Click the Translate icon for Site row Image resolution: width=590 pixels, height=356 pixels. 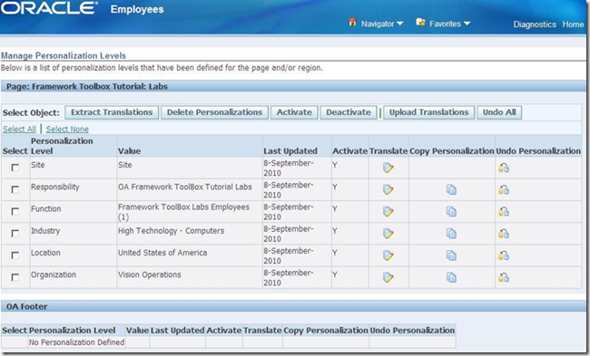[388, 168]
